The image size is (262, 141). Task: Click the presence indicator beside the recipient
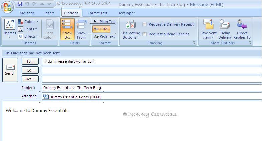[x=45, y=61]
